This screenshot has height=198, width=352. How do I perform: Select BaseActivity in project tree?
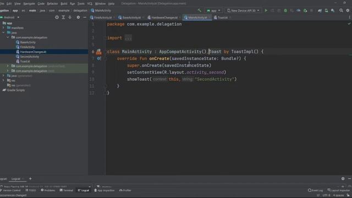28,42
